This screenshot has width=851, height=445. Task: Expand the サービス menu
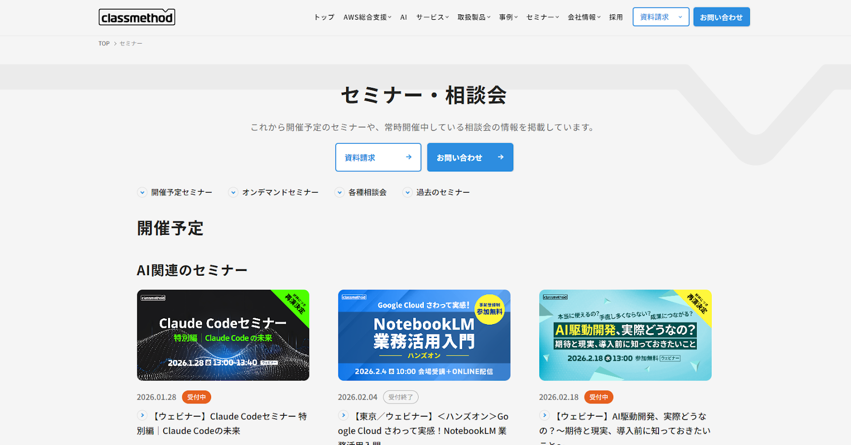tap(432, 17)
